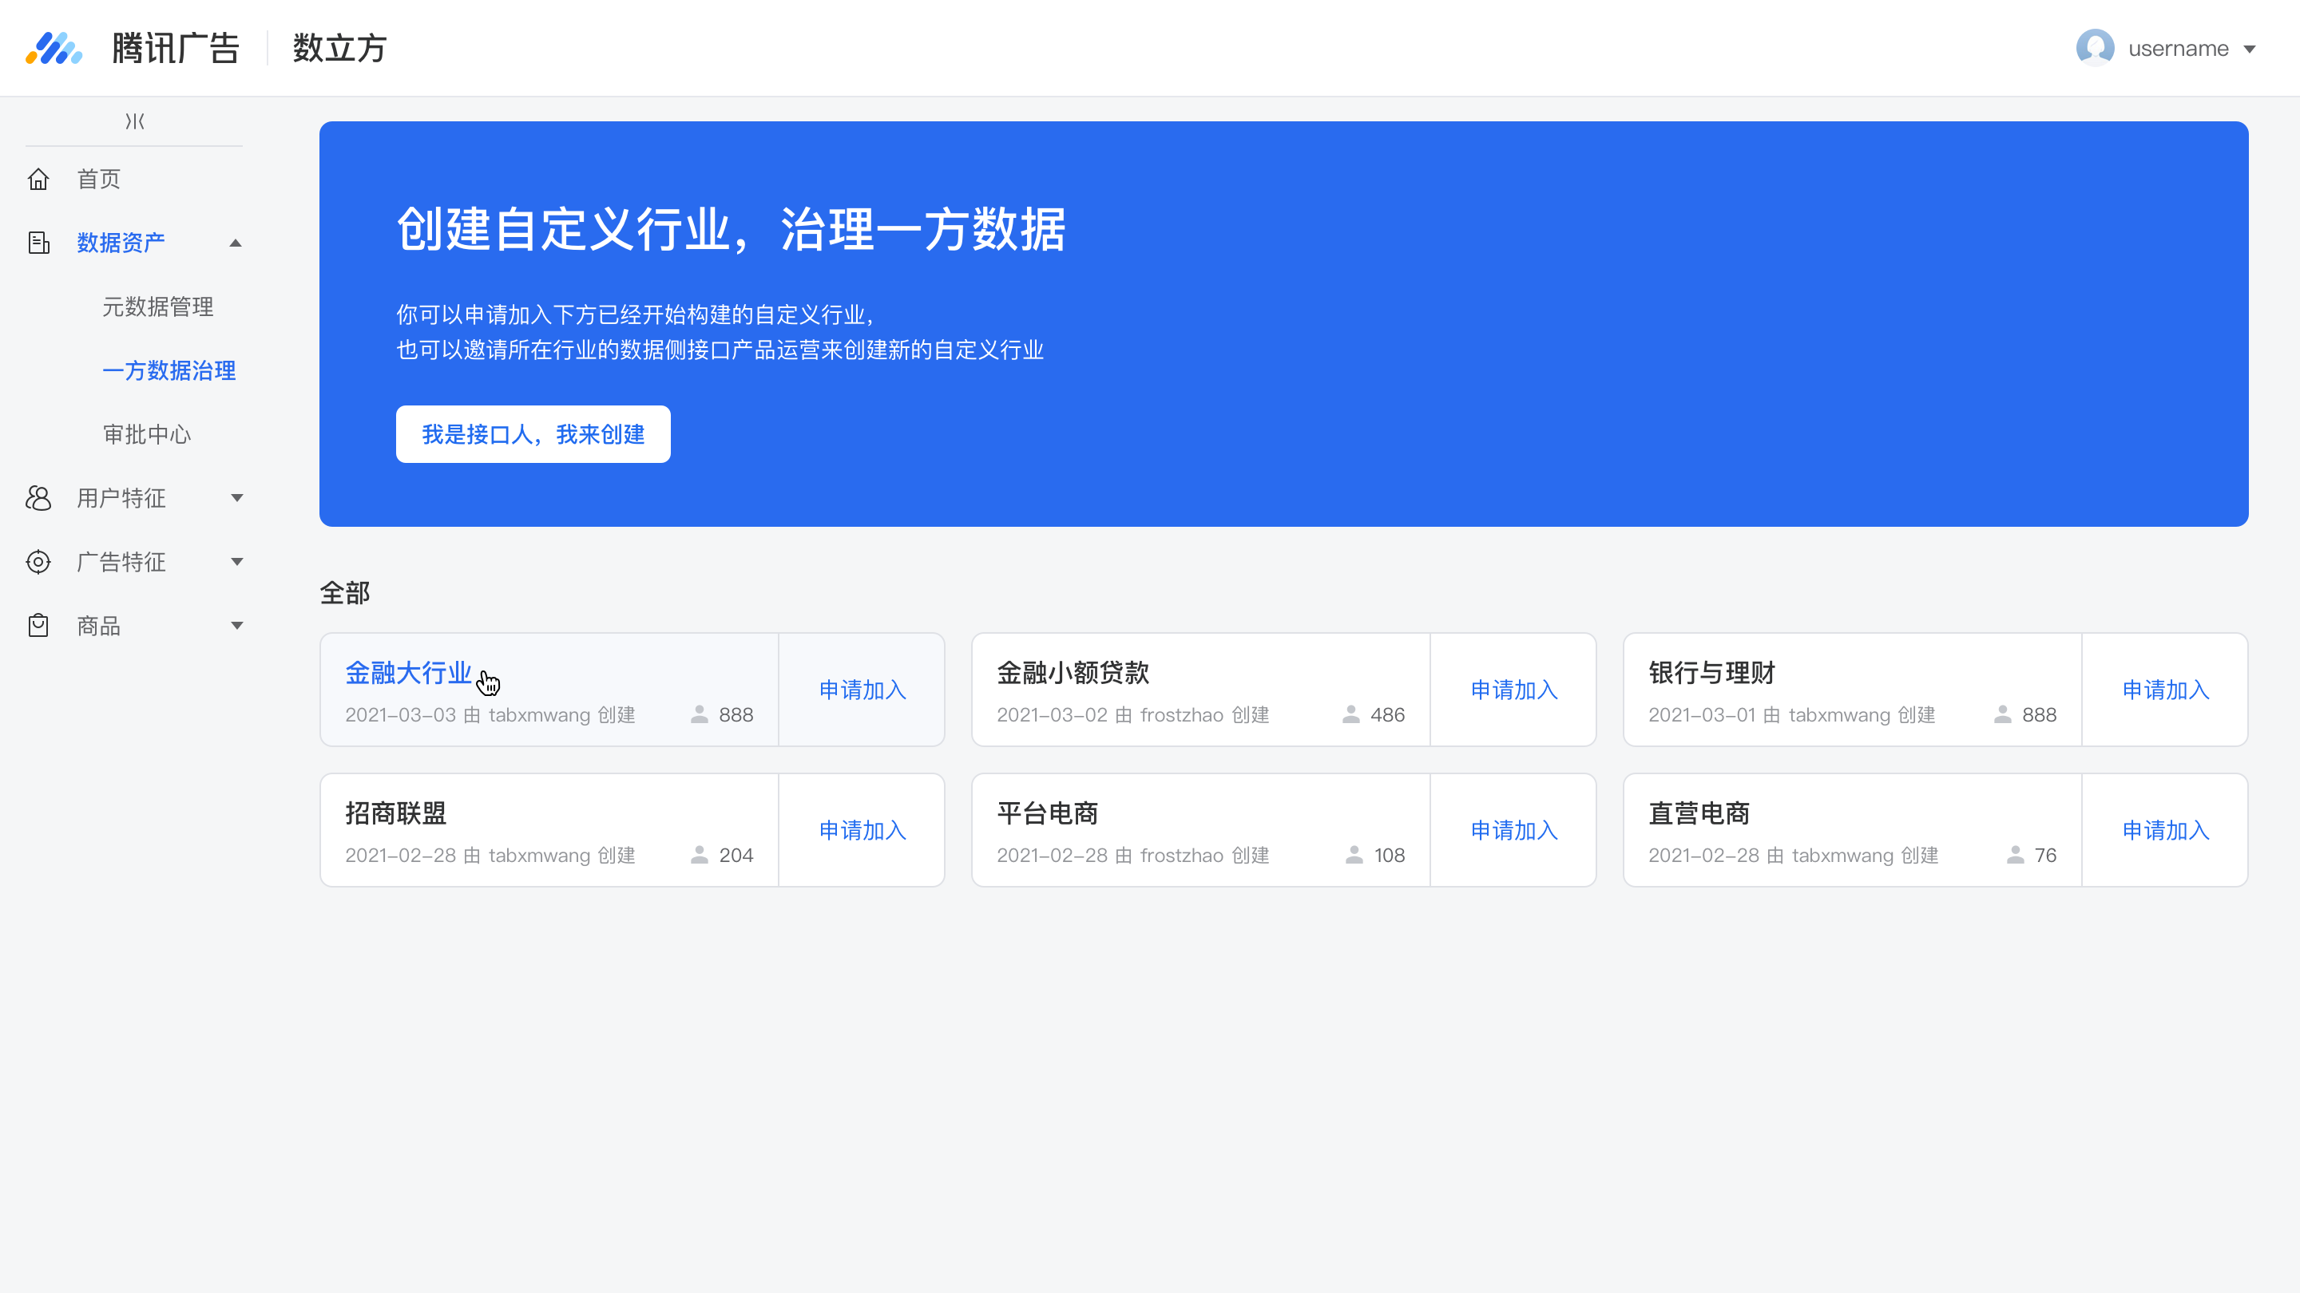Click the Tencent Ads colorful logo icon
2300x1293 pixels.
coord(54,48)
